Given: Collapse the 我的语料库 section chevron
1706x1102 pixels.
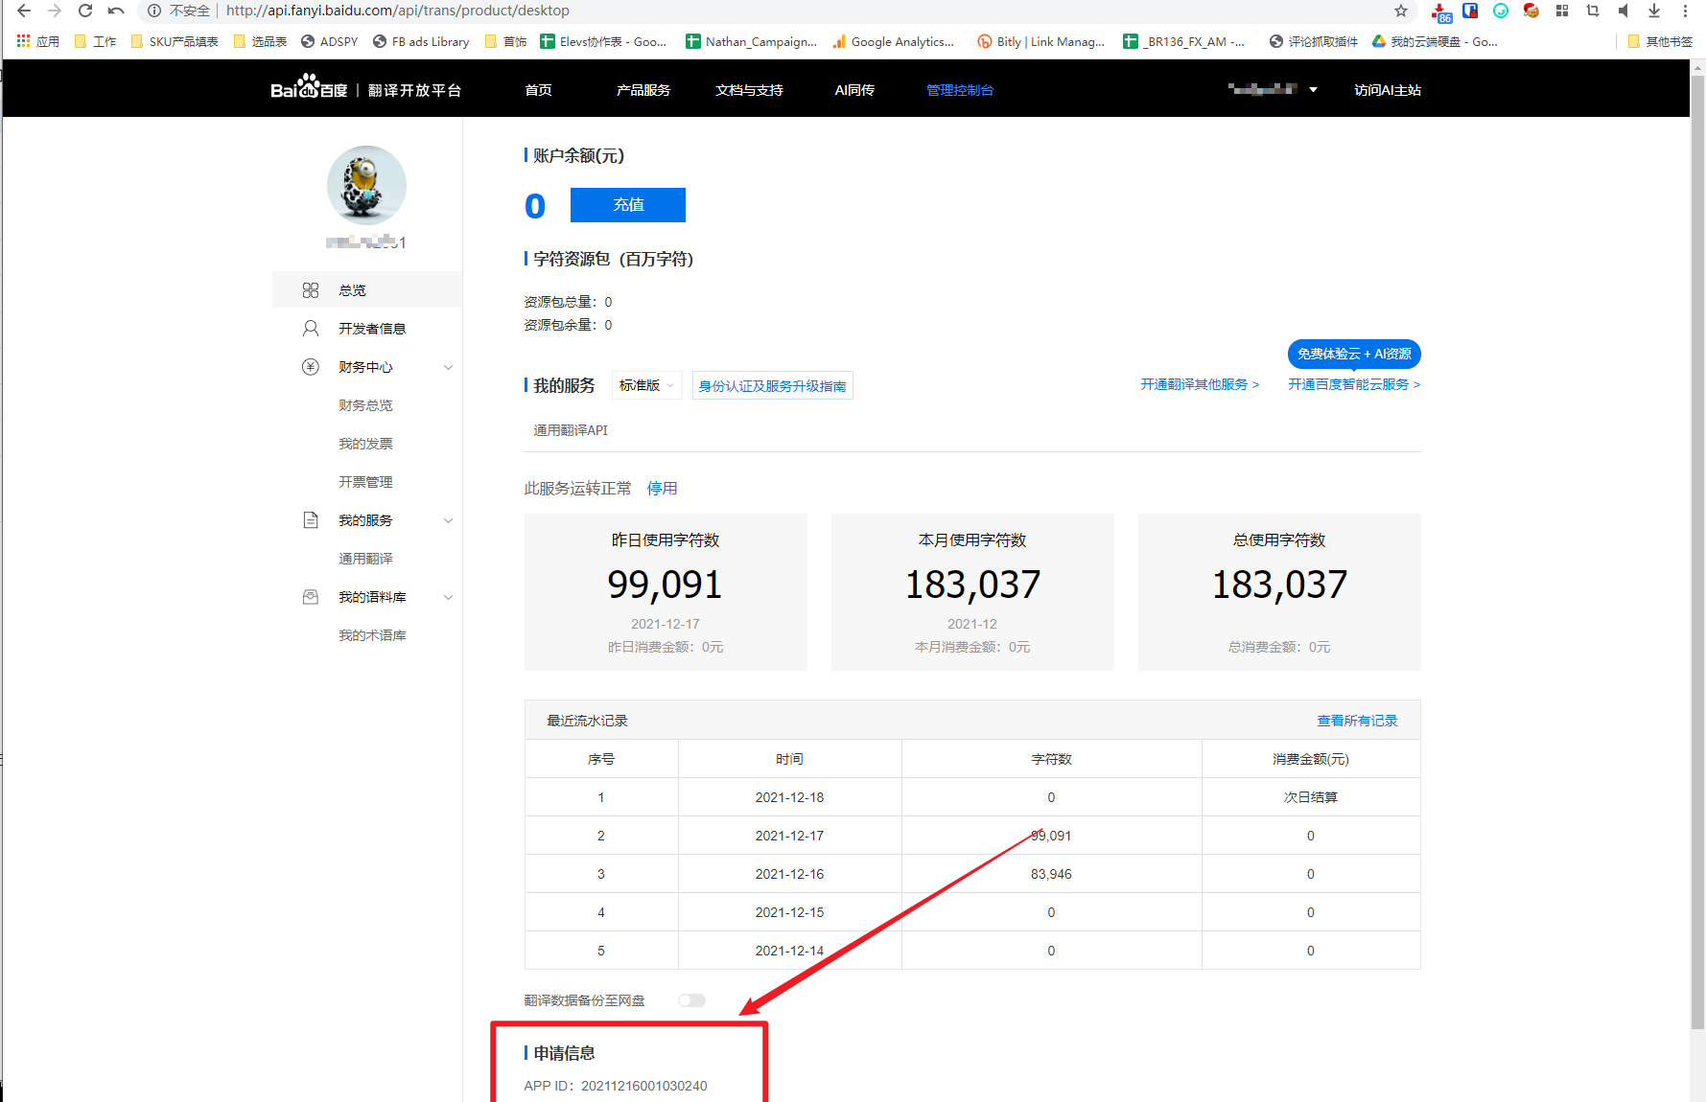Looking at the screenshot, I should [x=448, y=597].
